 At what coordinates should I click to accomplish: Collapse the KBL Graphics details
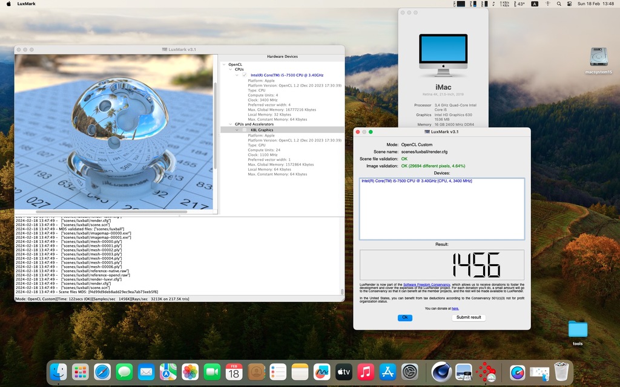(x=237, y=130)
